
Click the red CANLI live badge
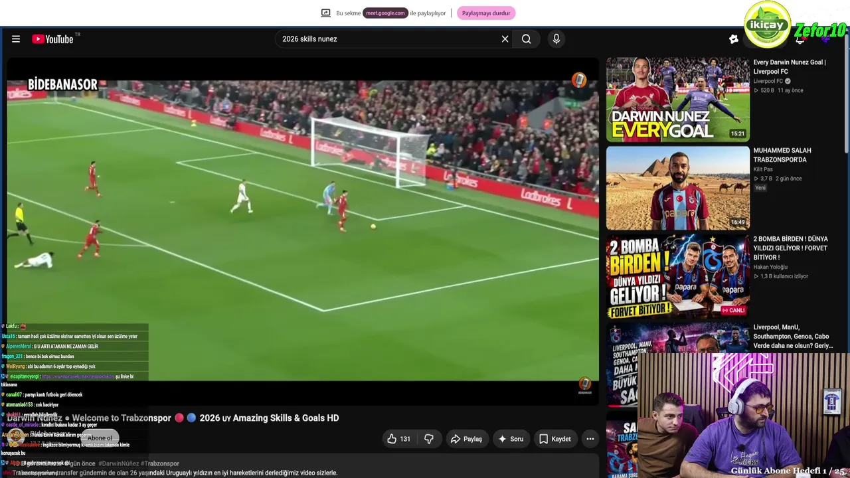click(x=734, y=310)
